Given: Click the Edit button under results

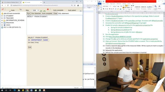Looking at the screenshot, I should tap(30, 47).
